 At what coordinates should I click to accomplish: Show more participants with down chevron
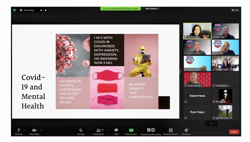coord(211,124)
